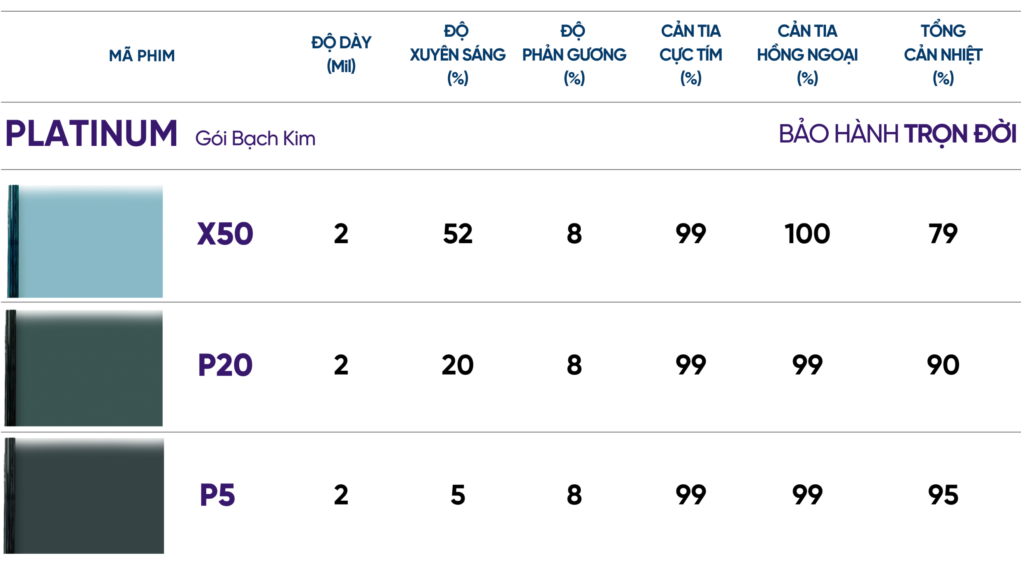
Task: Click the P20 dark green film swatch
Action: [85, 368]
